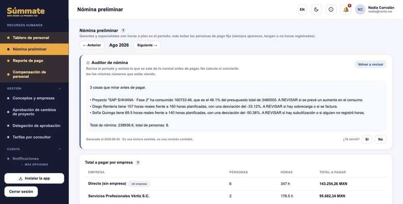This screenshot has width=403, height=204.
Task: Click Cerrar sesión button
Action: tap(21, 192)
